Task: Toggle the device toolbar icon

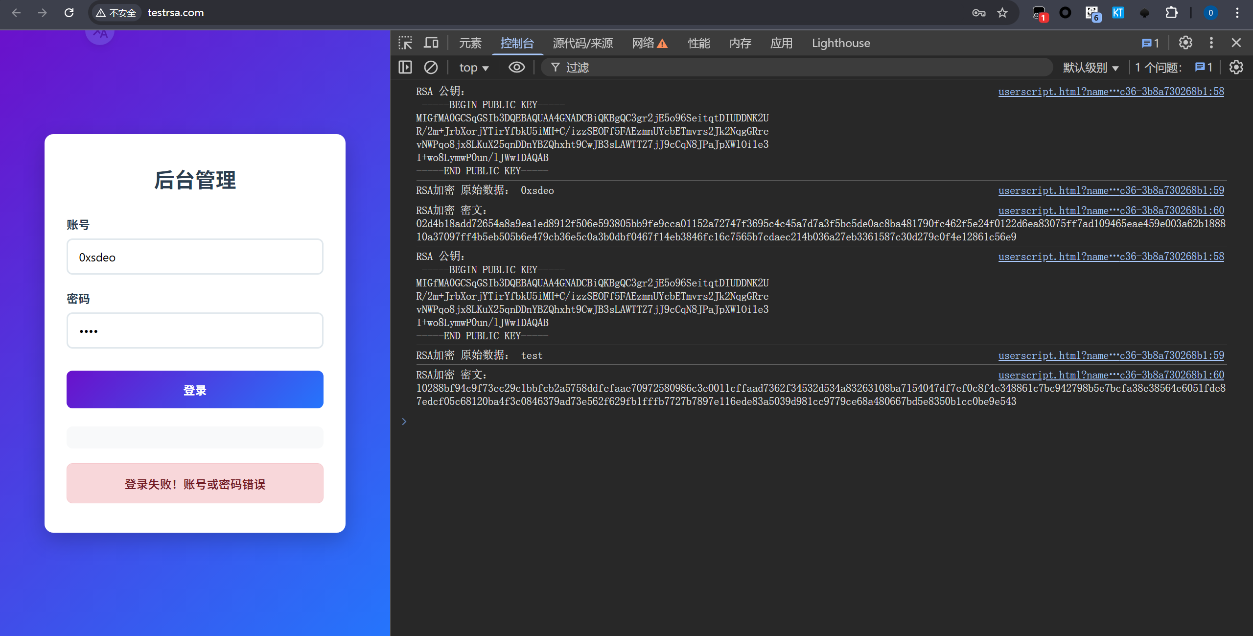Action: pos(431,43)
